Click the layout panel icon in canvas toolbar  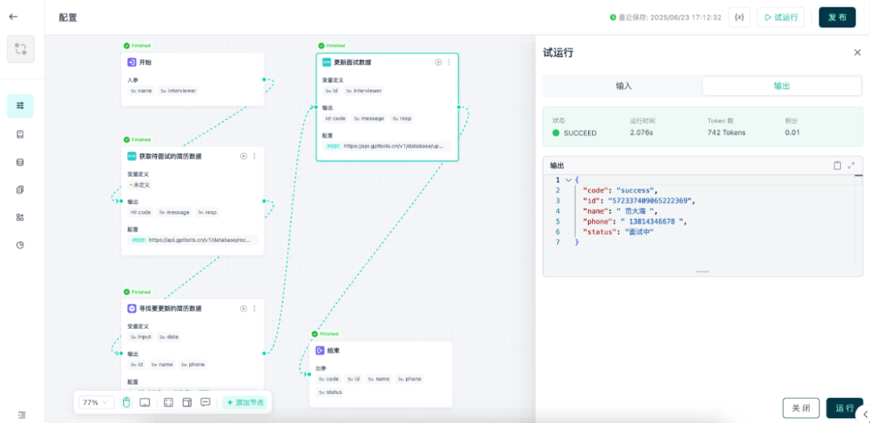(x=187, y=403)
